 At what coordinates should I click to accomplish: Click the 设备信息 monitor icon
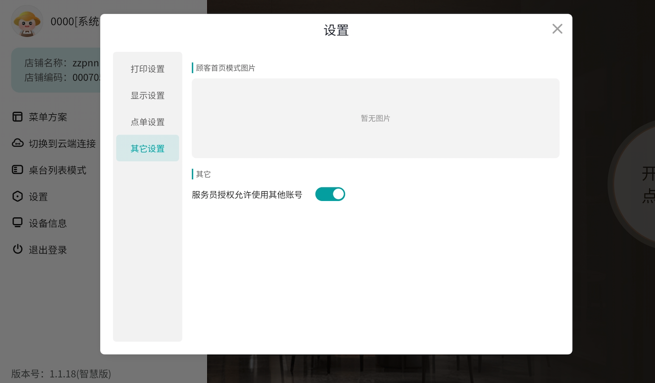(18, 223)
